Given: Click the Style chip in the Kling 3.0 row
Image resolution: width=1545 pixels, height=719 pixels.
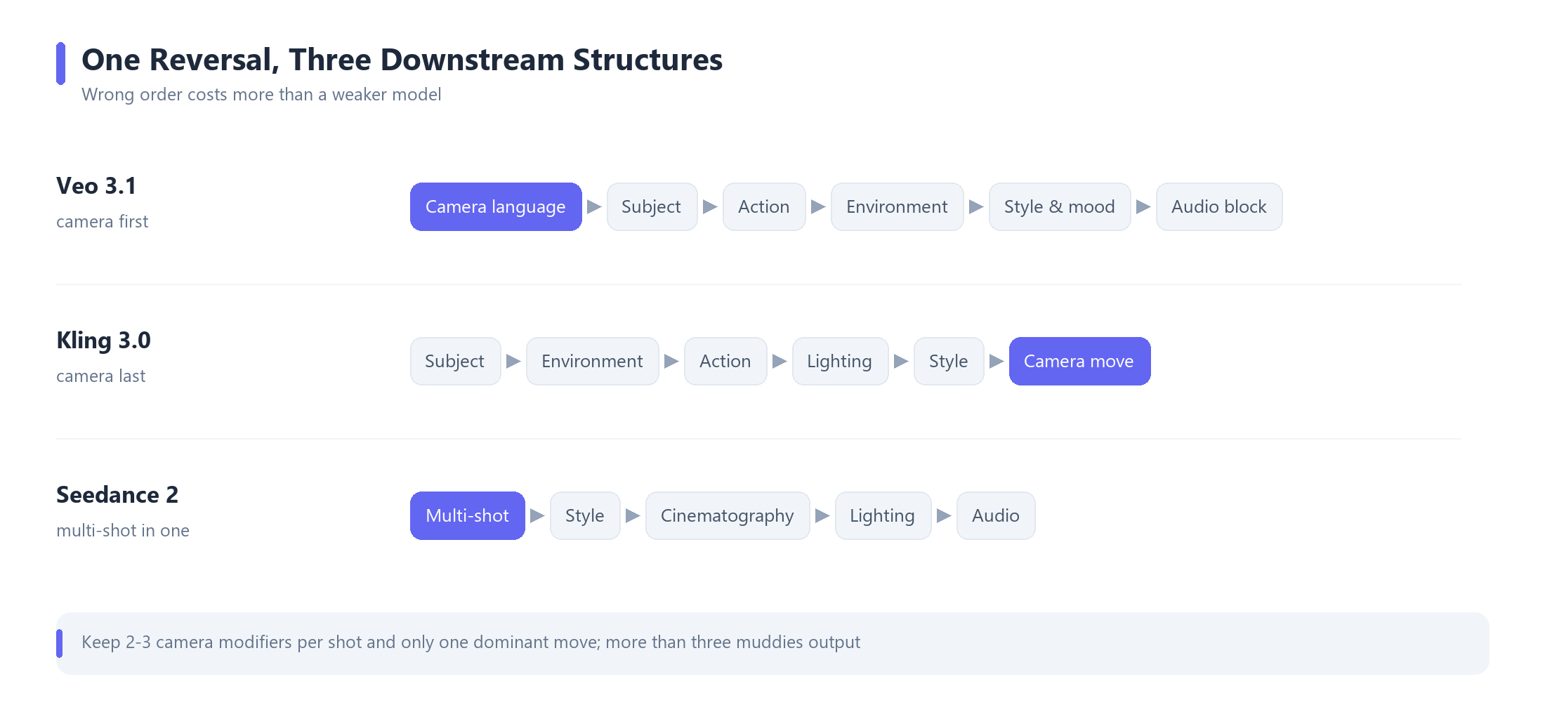Looking at the screenshot, I should pyautogui.click(x=949, y=361).
